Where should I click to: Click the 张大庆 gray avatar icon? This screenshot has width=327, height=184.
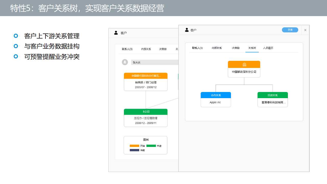125,62
